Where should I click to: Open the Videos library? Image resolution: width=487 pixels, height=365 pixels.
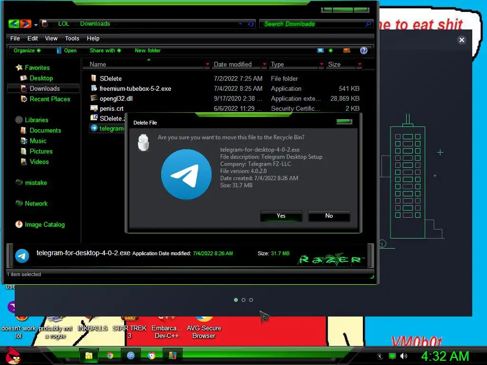(39, 162)
